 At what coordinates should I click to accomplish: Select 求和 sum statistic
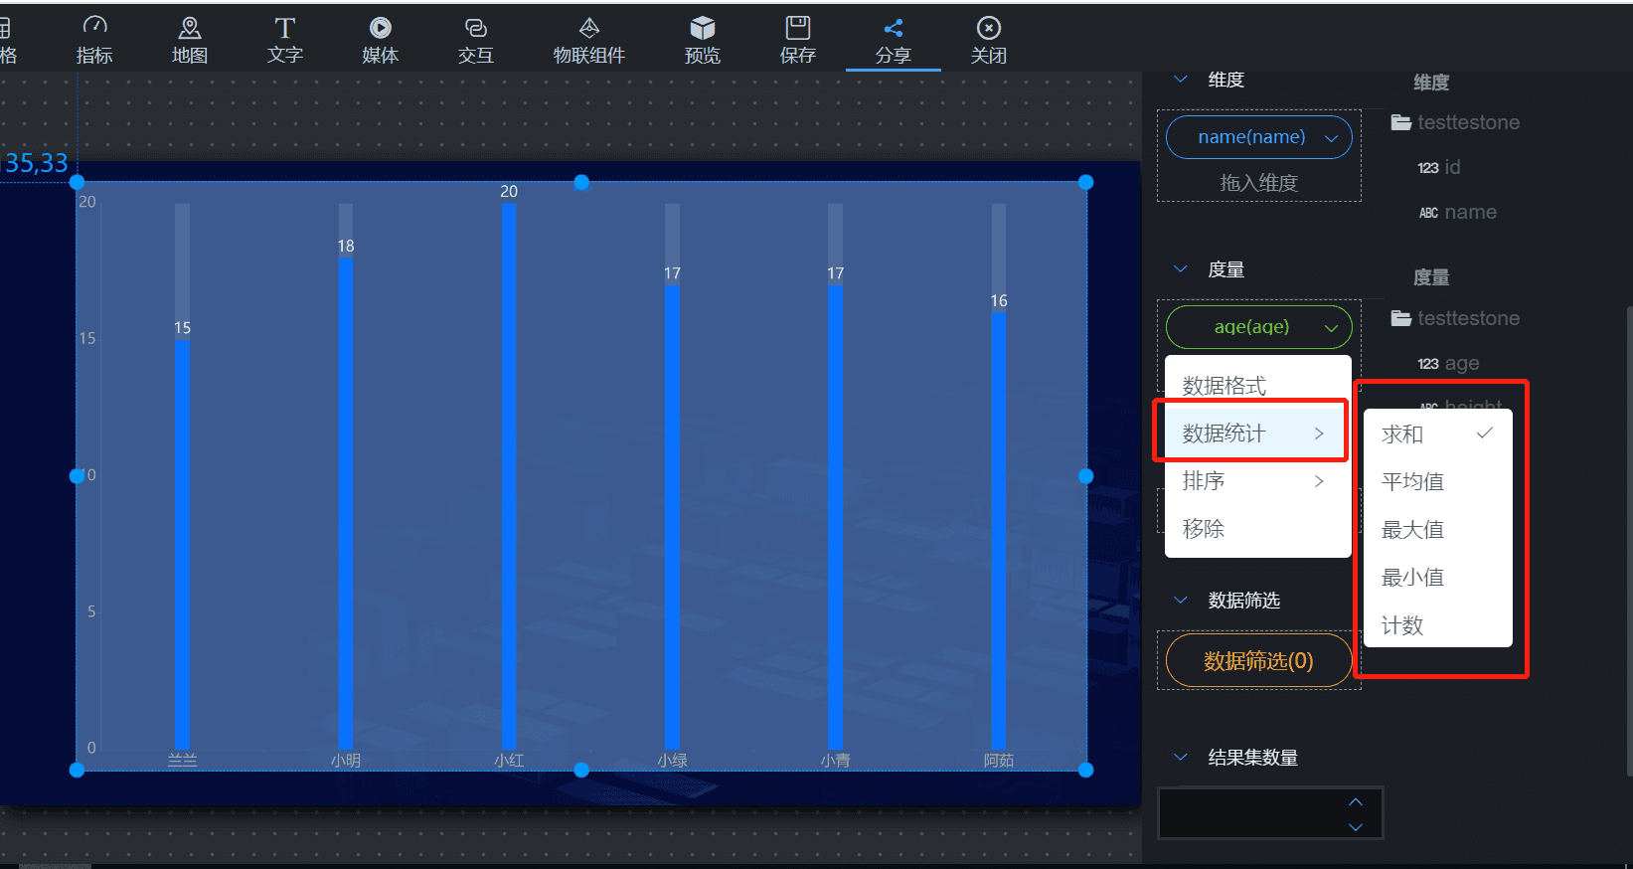click(1438, 434)
